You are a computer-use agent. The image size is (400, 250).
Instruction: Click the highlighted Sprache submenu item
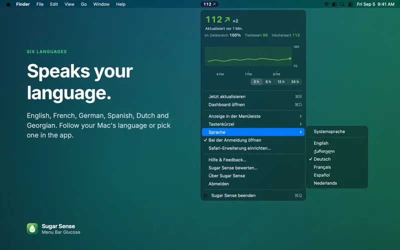[253, 132]
